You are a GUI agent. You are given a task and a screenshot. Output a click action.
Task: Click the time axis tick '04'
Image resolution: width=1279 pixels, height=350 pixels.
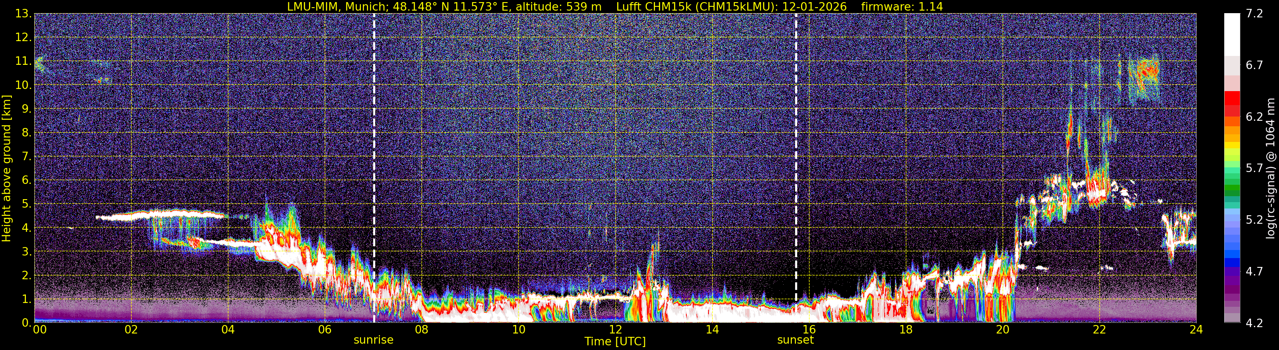tap(228, 330)
